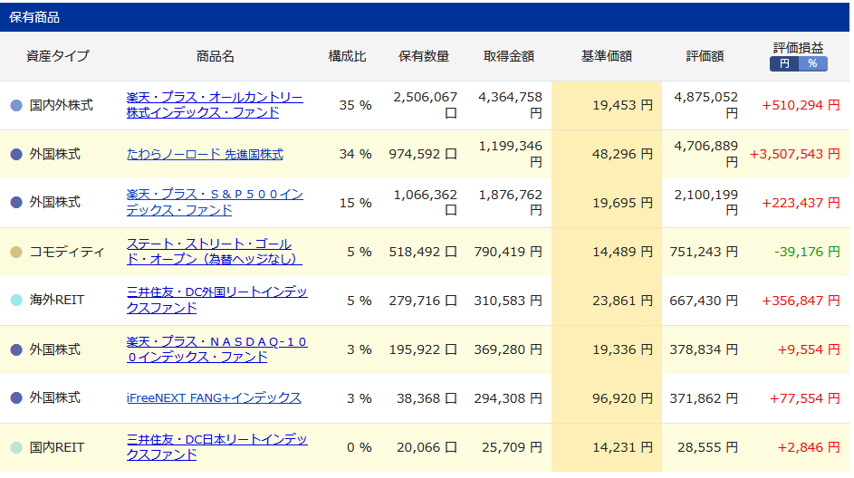The width and height of the screenshot is (854, 478).
Task: Switch profit/loss display to percent (%)
Action: (813, 63)
